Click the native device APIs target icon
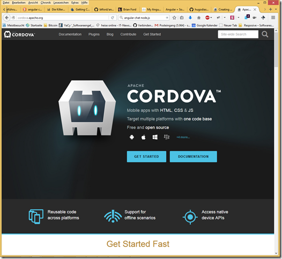 pos(190,217)
